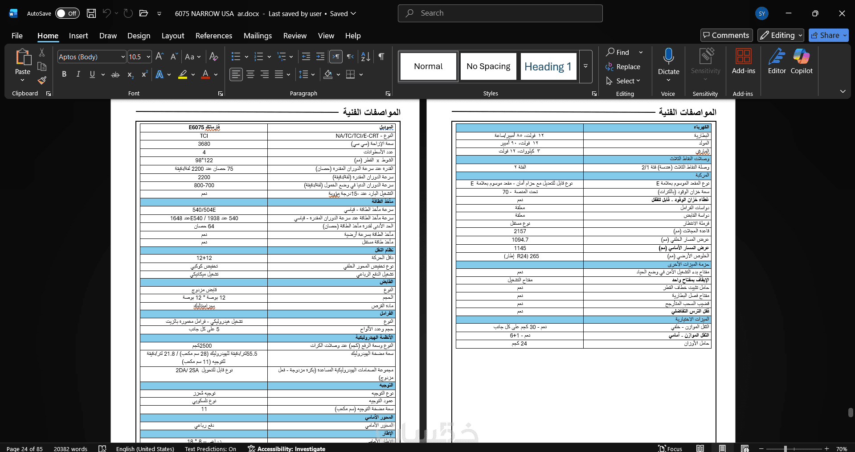The width and height of the screenshot is (855, 452).
Task: Click the Share button
Action: [828, 35]
